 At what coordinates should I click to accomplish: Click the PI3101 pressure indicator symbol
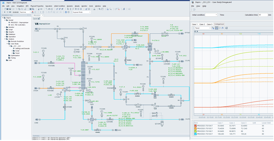pos(92,39)
